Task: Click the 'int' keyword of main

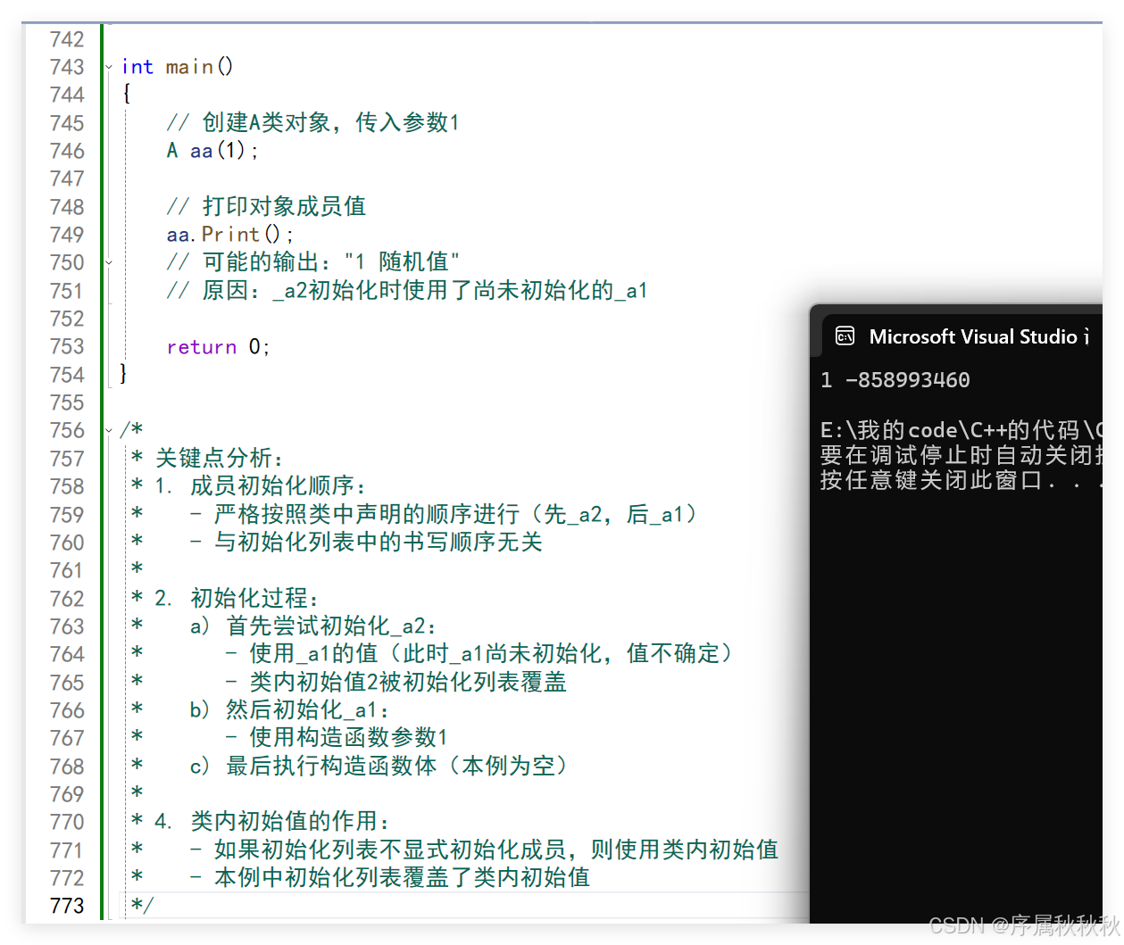Action: click(137, 67)
